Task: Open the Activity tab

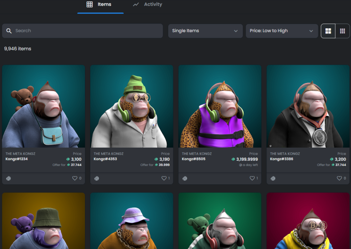Action: (x=147, y=4)
